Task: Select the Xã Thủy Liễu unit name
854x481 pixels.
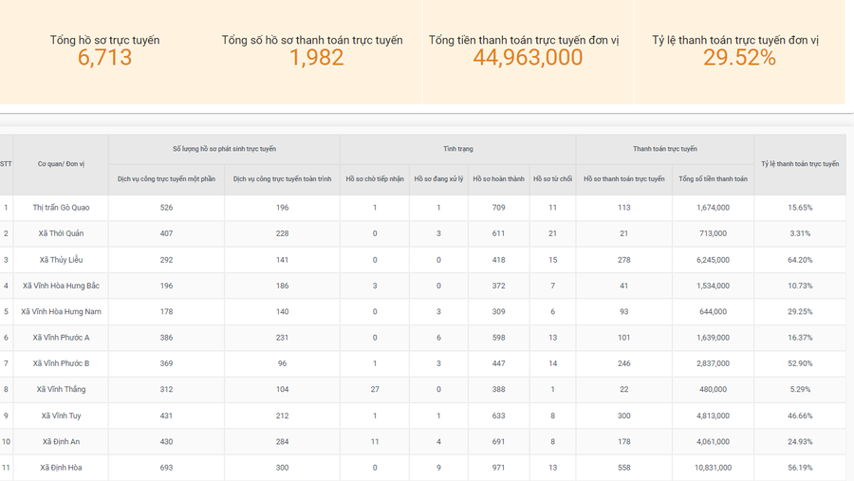Action: 61,260
